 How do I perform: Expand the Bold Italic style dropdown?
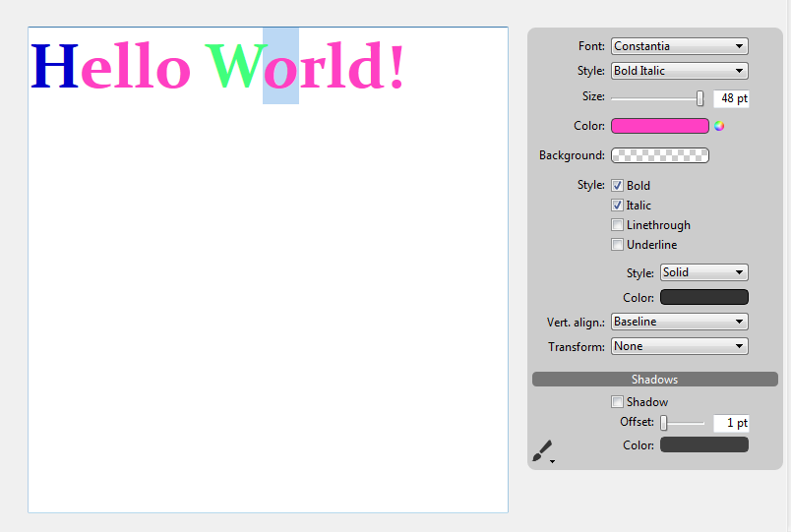pyautogui.click(x=679, y=71)
